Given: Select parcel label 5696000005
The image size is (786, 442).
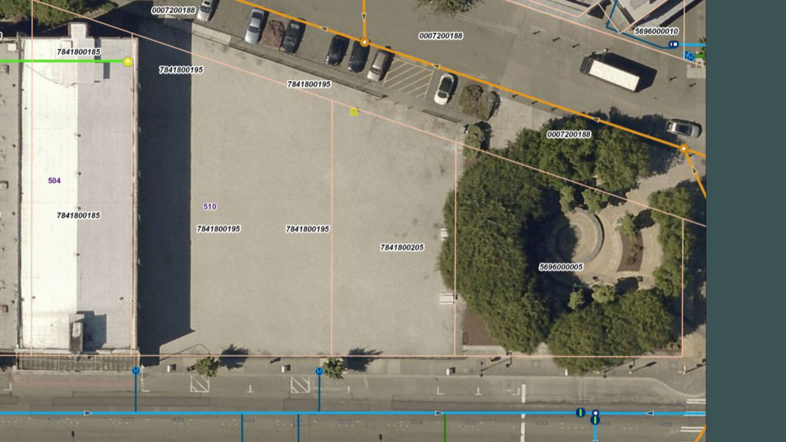Looking at the screenshot, I should tap(561, 267).
